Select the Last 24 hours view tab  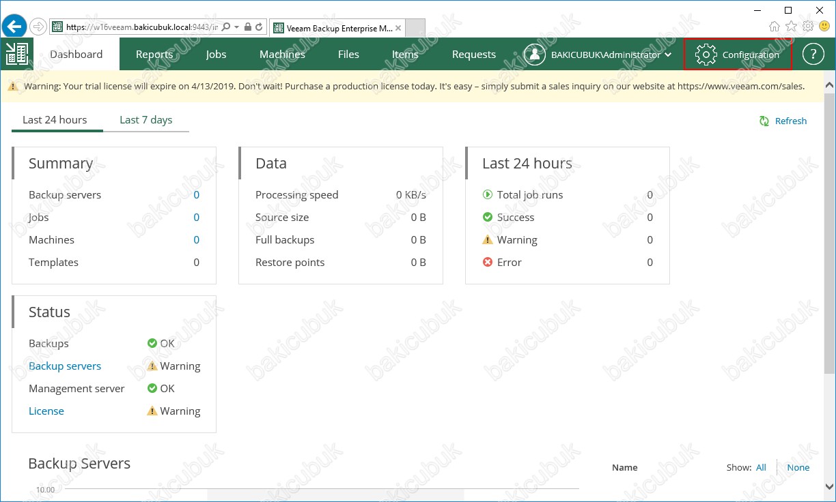pyautogui.click(x=55, y=120)
